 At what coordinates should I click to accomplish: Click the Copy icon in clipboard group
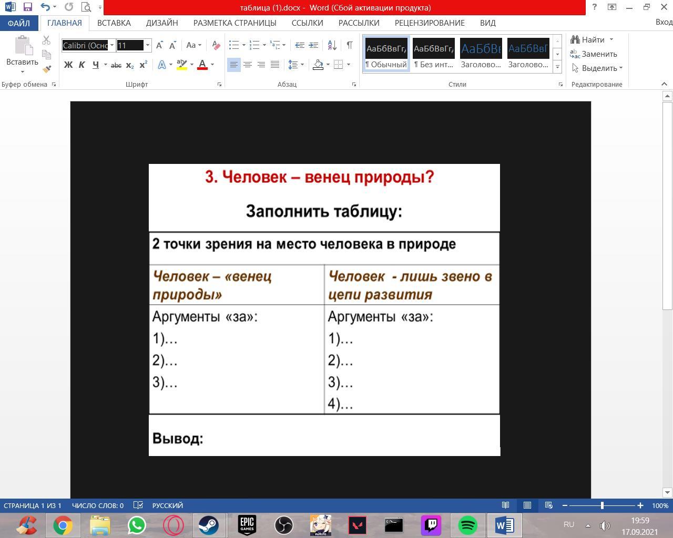46,55
